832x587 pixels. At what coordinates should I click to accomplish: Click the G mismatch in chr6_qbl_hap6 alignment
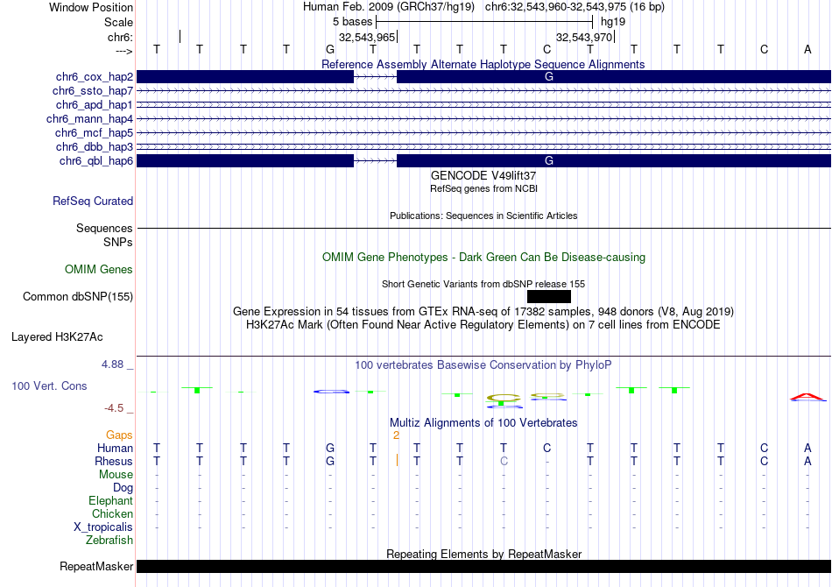click(x=548, y=161)
